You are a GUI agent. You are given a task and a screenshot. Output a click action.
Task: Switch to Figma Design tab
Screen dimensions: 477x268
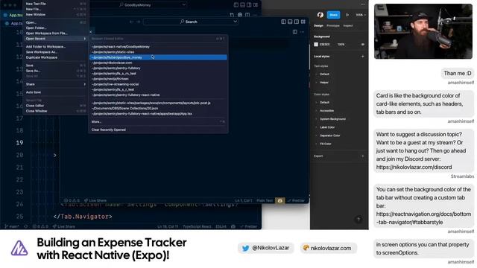click(x=318, y=25)
